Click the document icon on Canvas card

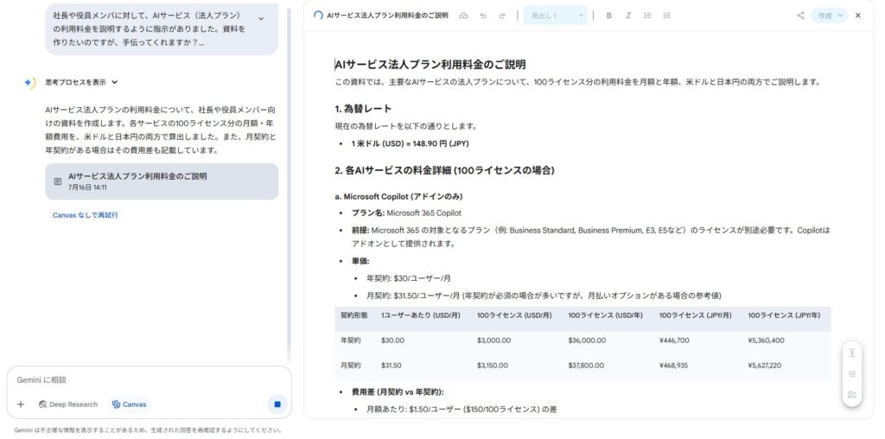tap(58, 181)
